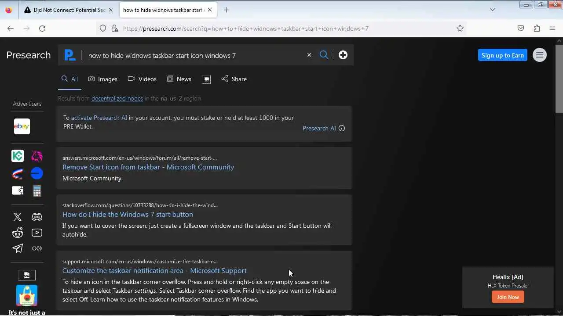Viewport: 563px width, 316px height.
Task: Click the shopping bag ad thumbnail
Action: tap(27, 295)
